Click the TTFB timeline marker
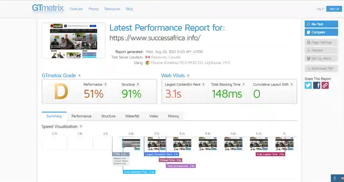The width and height of the screenshot is (344, 182). click(121, 154)
